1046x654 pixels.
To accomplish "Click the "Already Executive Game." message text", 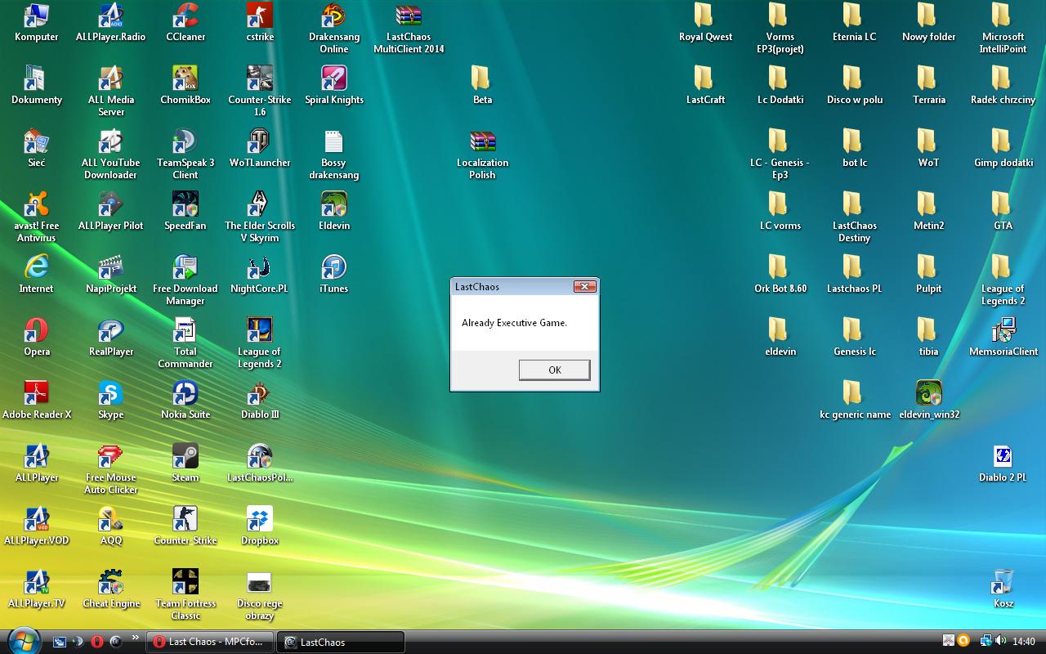I will pyautogui.click(x=514, y=323).
